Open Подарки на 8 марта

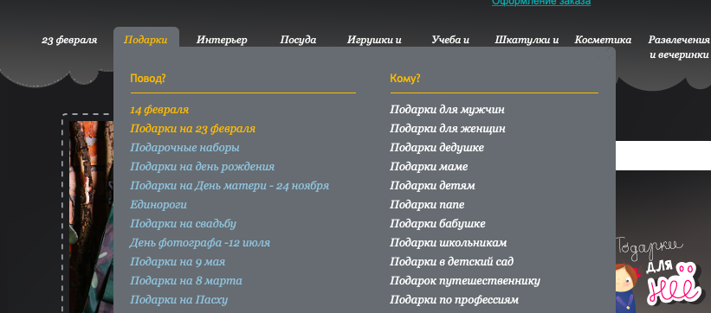click(186, 281)
